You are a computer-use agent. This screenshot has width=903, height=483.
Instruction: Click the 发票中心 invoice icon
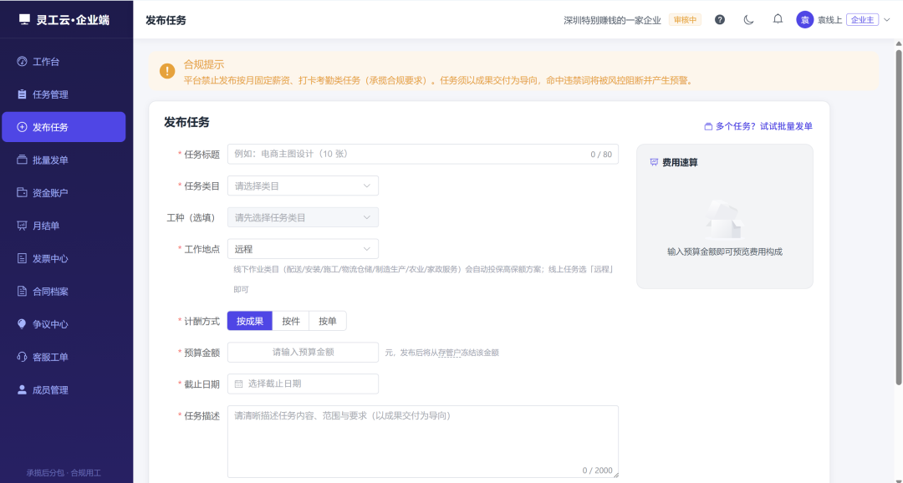(22, 258)
